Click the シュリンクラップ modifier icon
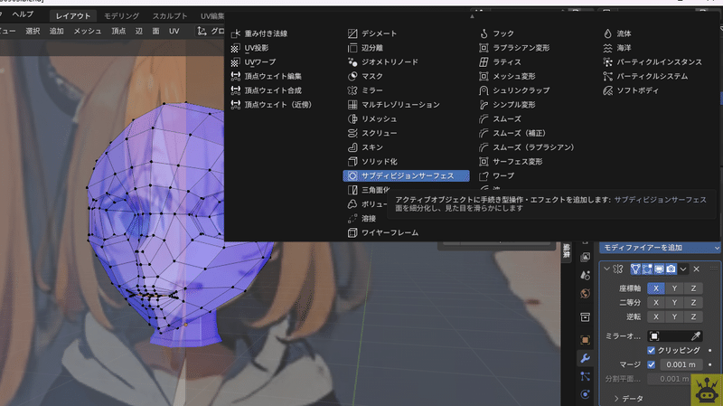This screenshot has width=723, height=406. click(x=484, y=90)
